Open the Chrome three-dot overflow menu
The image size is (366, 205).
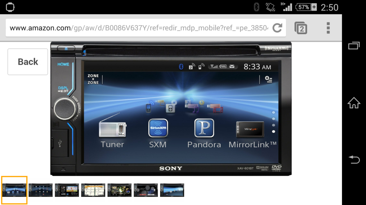328,28
